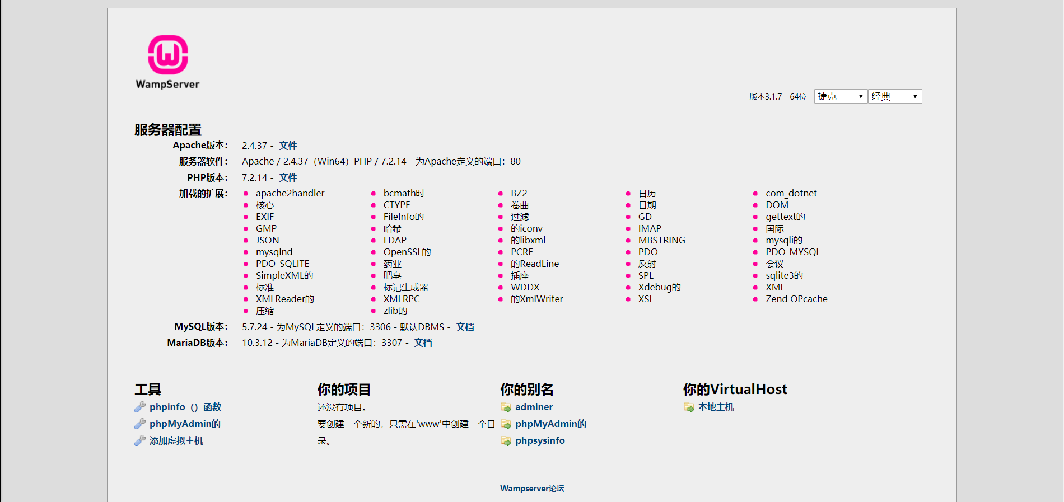Screen dimensions: 1064x502
Task: Click the CTYPE extension entry
Action: point(396,205)
